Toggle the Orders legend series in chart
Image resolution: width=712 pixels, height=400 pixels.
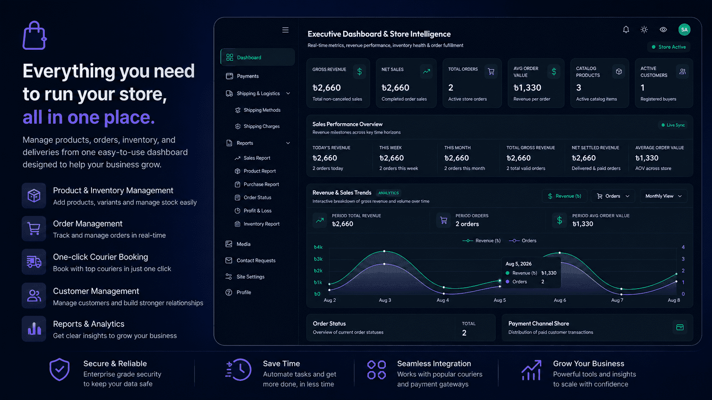pyautogui.click(x=523, y=241)
